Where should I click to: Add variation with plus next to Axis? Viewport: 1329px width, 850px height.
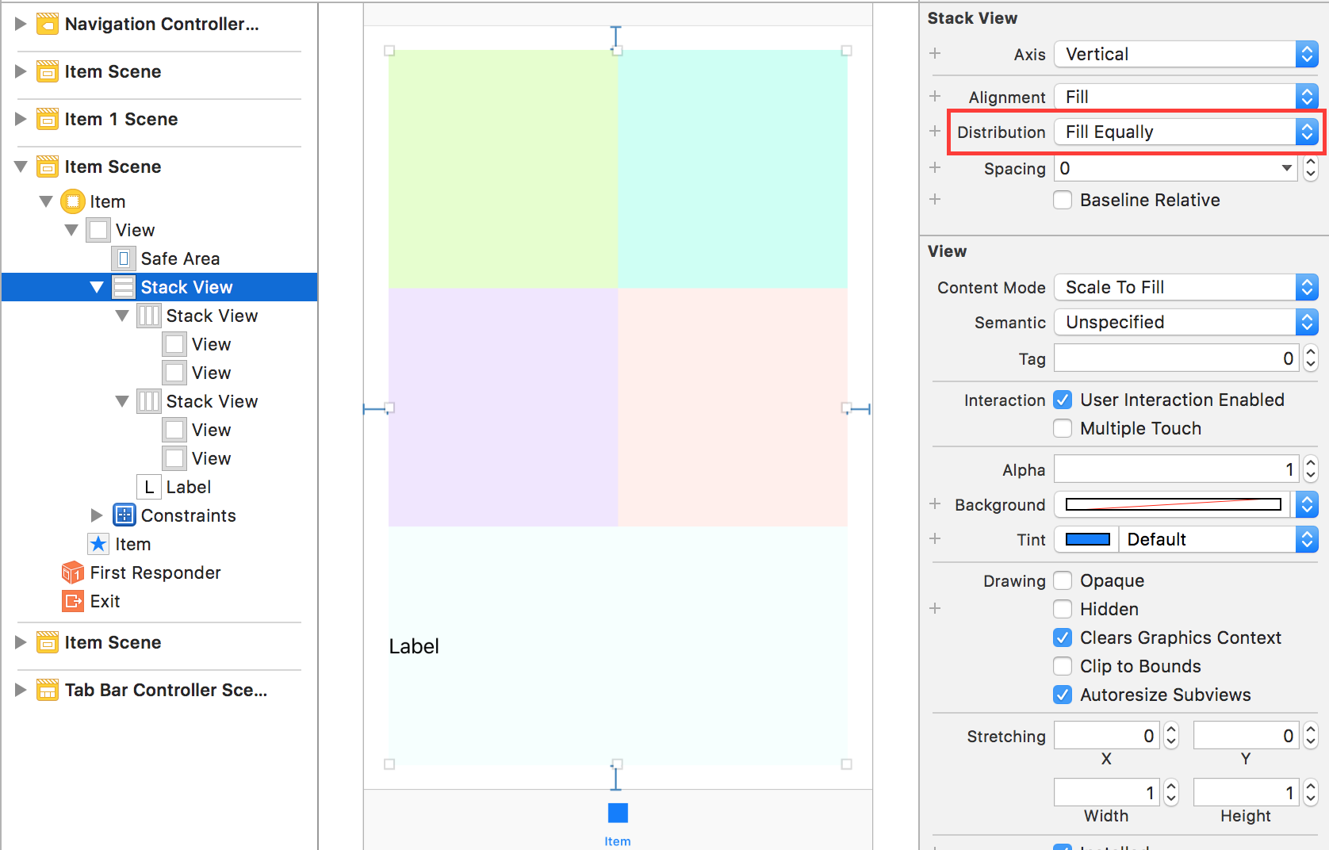tap(935, 53)
